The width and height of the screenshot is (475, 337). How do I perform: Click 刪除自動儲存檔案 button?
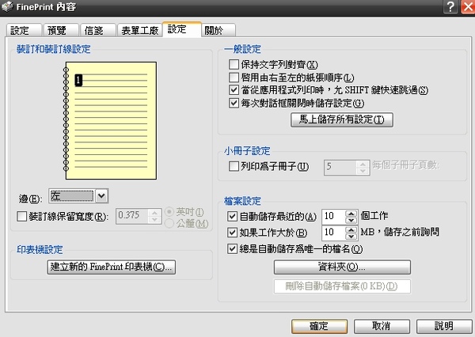click(x=342, y=286)
